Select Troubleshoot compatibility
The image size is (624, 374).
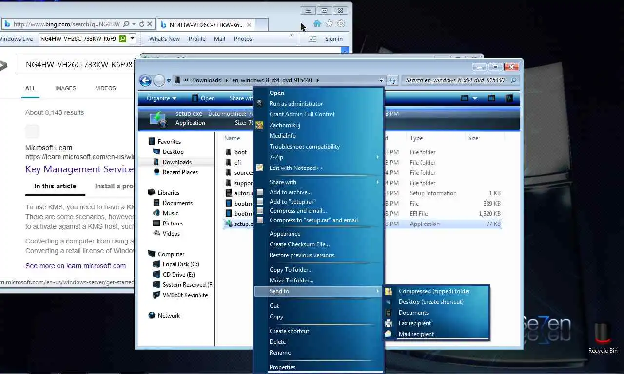tap(304, 147)
